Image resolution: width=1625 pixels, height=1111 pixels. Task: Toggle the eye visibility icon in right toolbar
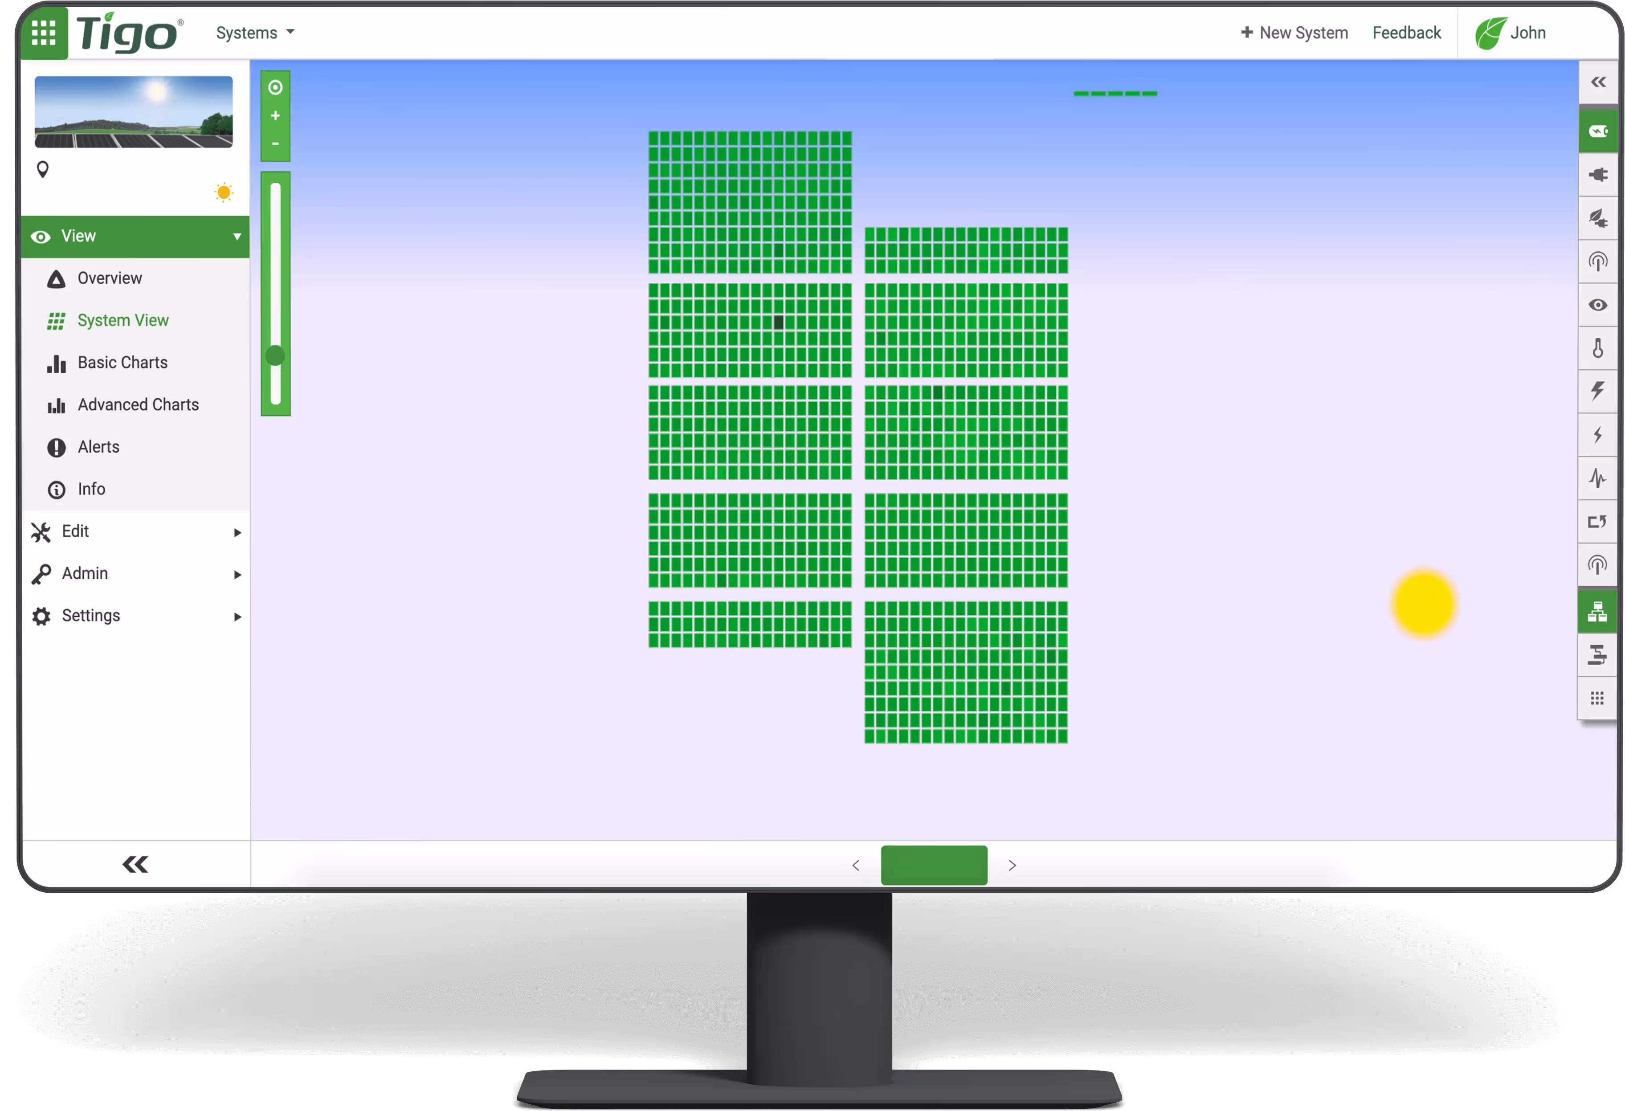[x=1598, y=305]
